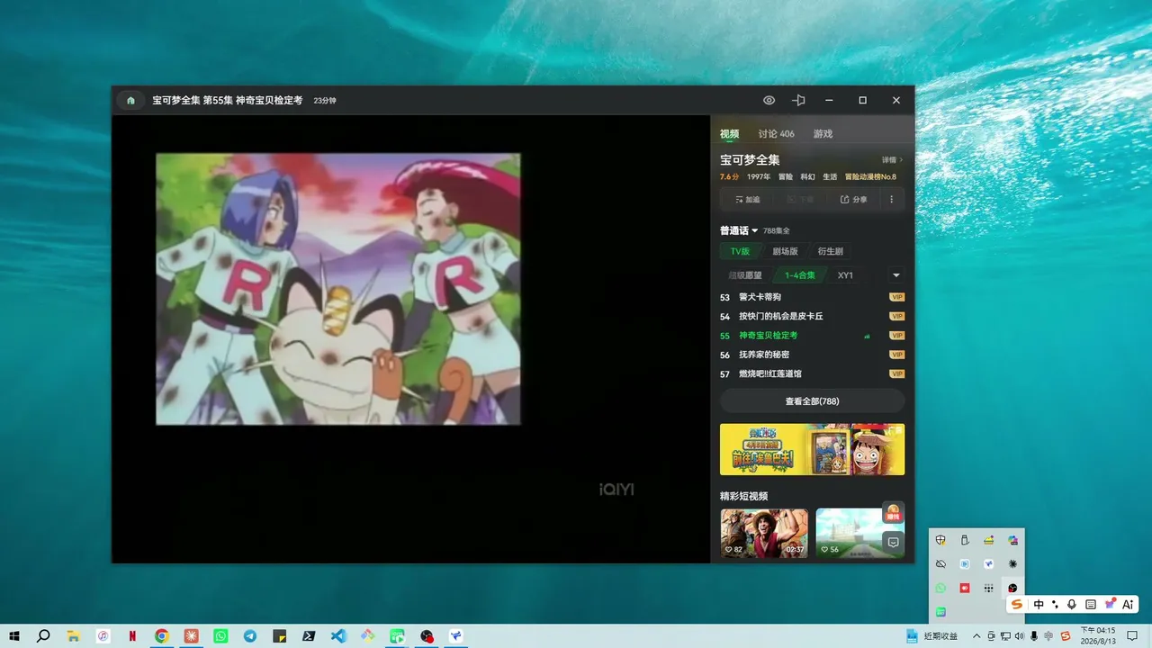Screen dimensions: 1152x648
Task: Open the three-dot more options menu
Action: [x=892, y=200]
